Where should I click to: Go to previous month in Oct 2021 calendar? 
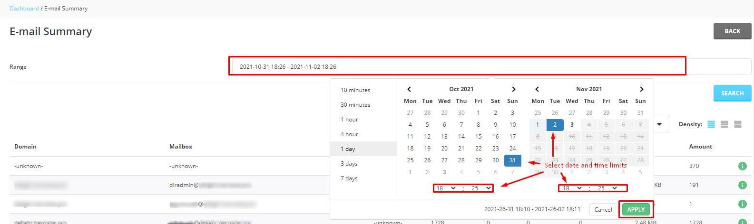(x=409, y=89)
